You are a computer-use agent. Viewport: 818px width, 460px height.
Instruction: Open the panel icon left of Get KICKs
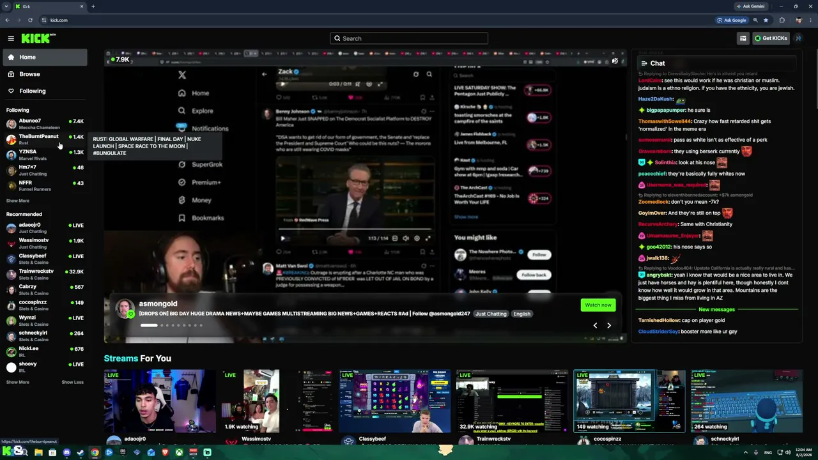tap(743, 38)
